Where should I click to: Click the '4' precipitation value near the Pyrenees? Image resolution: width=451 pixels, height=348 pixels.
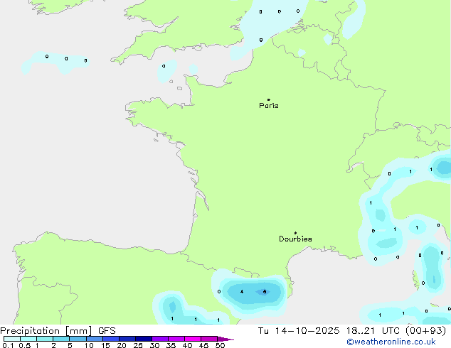[x=242, y=292]
